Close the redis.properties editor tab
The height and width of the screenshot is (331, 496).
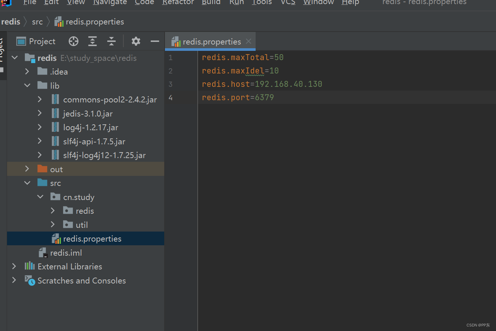[249, 41]
